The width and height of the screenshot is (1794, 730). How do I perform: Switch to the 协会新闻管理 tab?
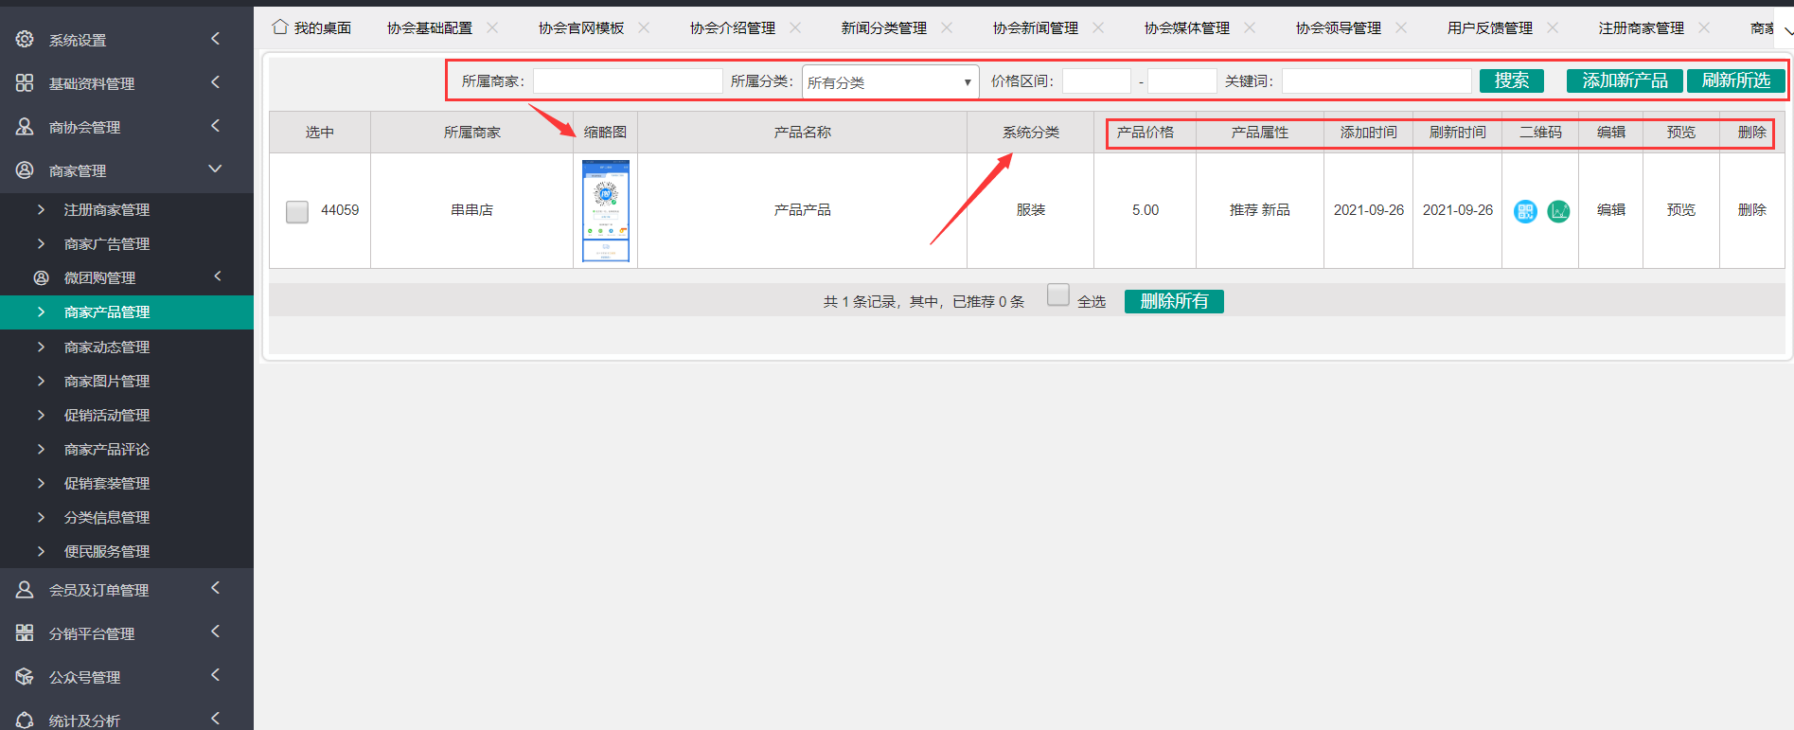1035,28
